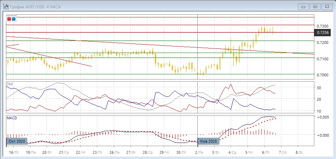Image resolution: width=336 pixels, height=159 pixels.
Task: Select the DMI indicator label
Action: [10, 84]
